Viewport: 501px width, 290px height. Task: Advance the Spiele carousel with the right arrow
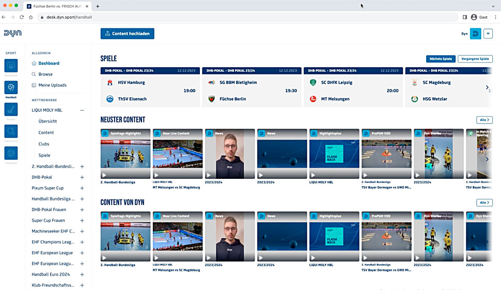(x=487, y=87)
